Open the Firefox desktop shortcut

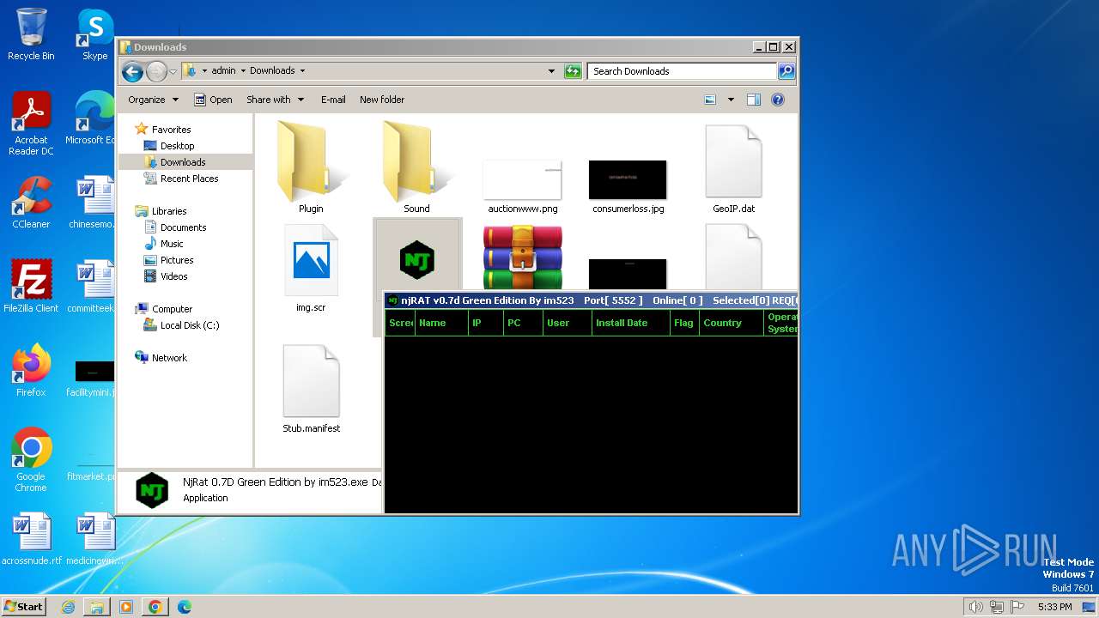(x=31, y=371)
